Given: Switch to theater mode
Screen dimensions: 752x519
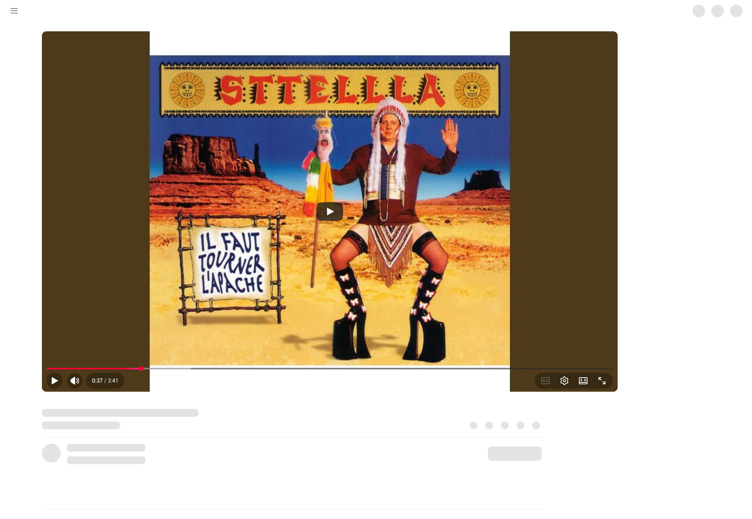Looking at the screenshot, I should (x=583, y=381).
